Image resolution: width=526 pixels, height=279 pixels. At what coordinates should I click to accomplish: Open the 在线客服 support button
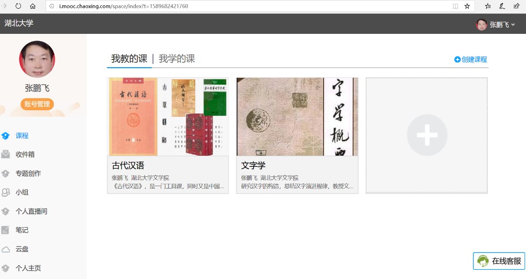(499, 261)
